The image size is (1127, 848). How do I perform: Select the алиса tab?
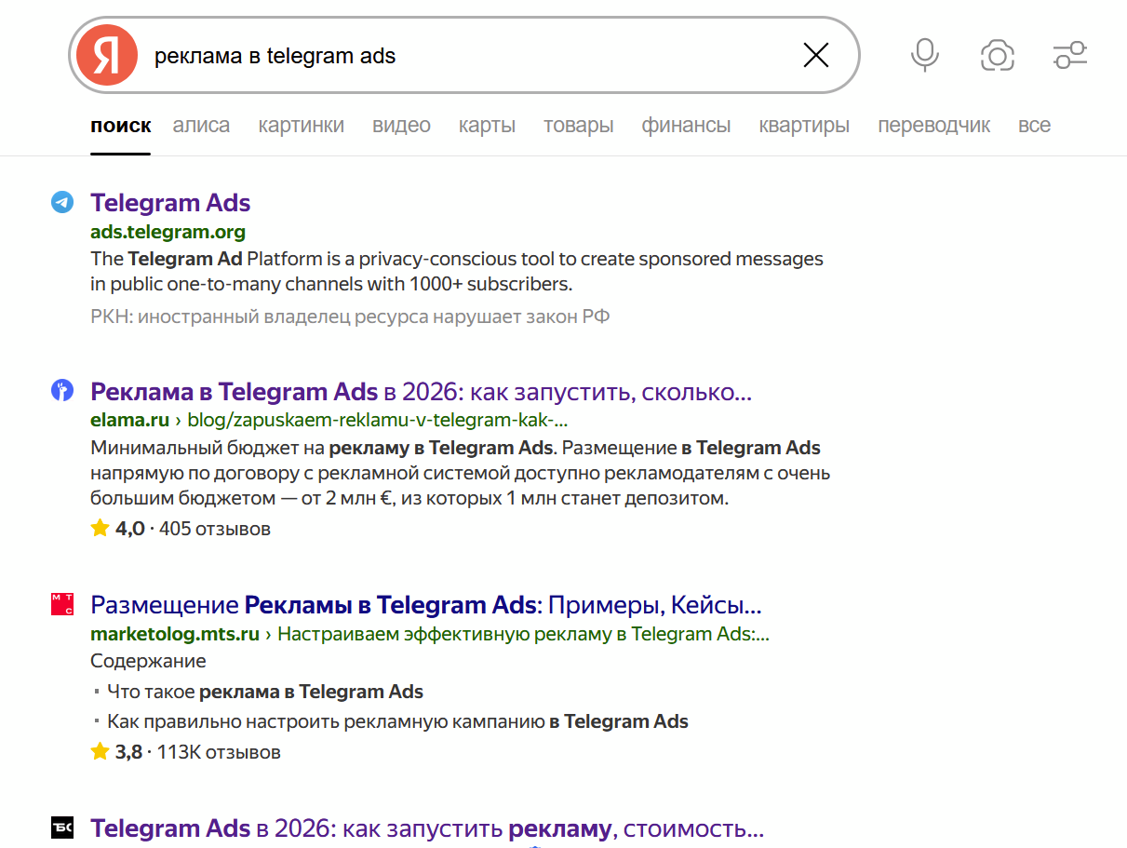201,126
